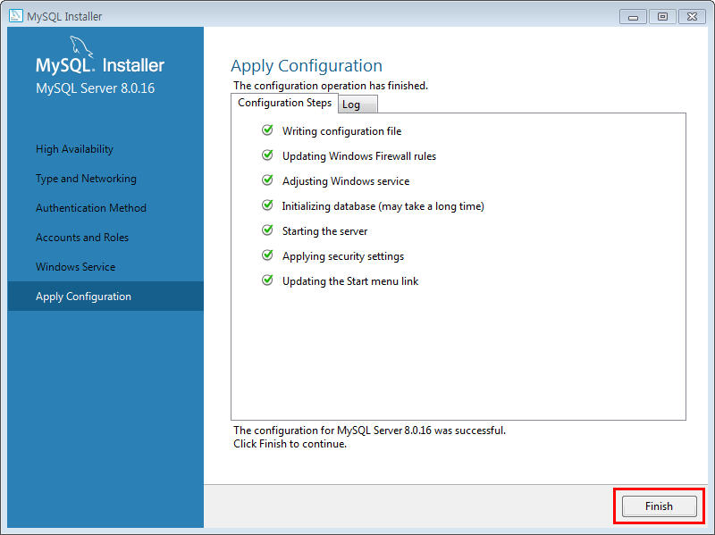Click green check beside Updating Windows Firewall rules
This screenshot has width=715, height=535.
(267, 155)
